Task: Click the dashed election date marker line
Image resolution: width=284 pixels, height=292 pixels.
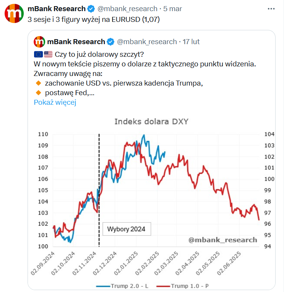Action: [99, 190]
